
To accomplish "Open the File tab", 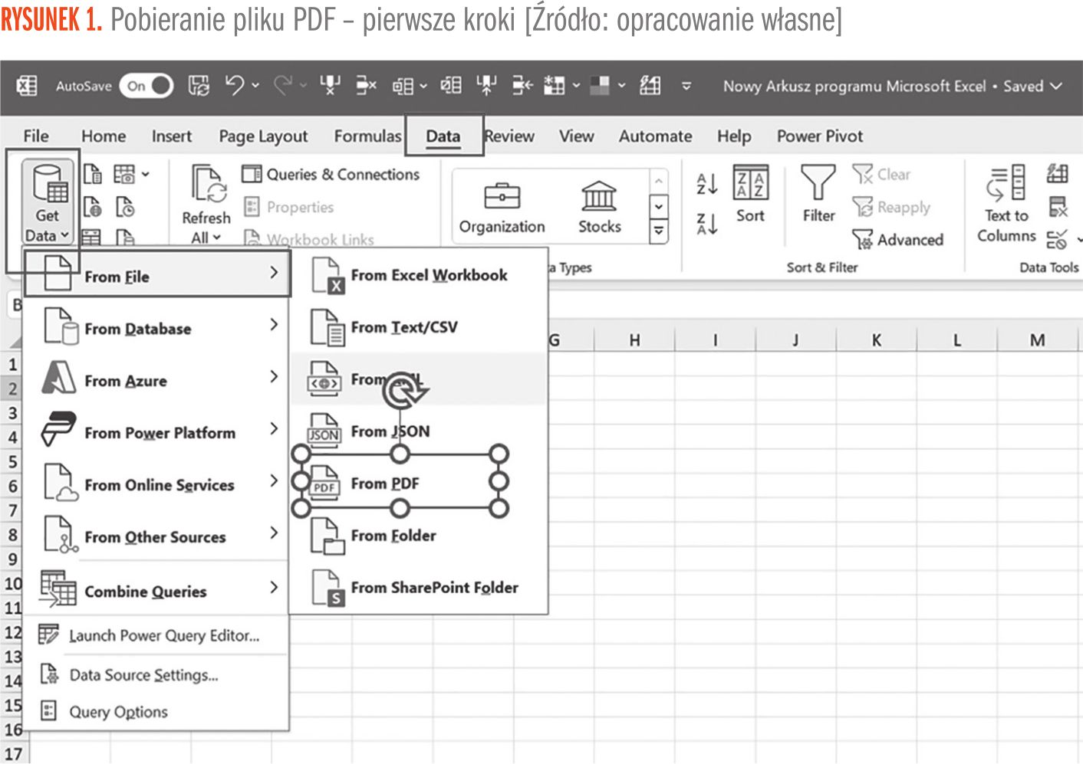I will tap(36, 136).
